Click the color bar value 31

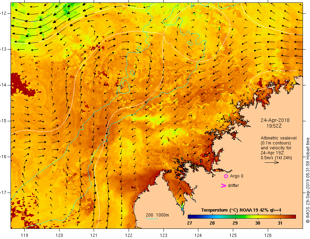pyautogui.click(x=280, y=223)
